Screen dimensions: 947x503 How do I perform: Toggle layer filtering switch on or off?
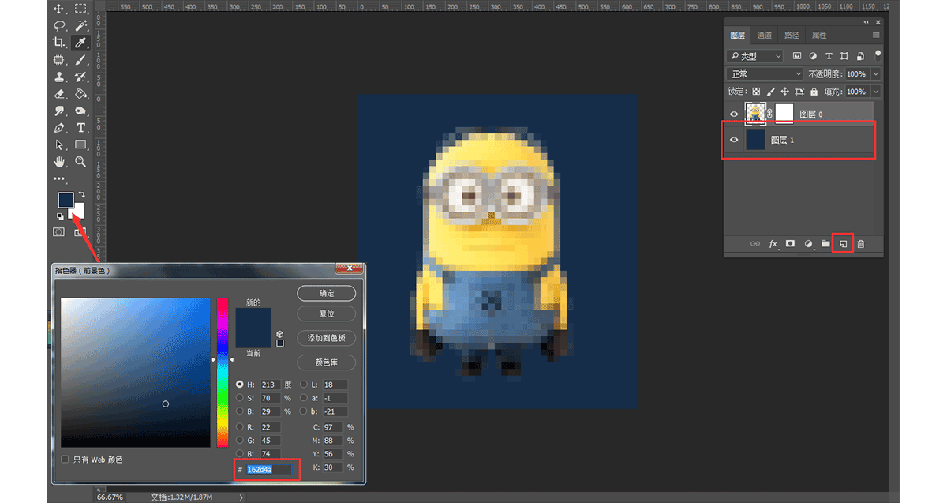pos(878,55)
